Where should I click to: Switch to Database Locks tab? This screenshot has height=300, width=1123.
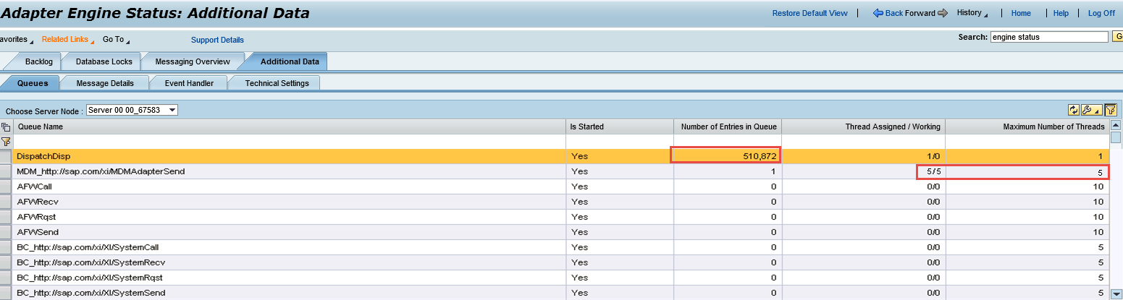click(104, 61)
